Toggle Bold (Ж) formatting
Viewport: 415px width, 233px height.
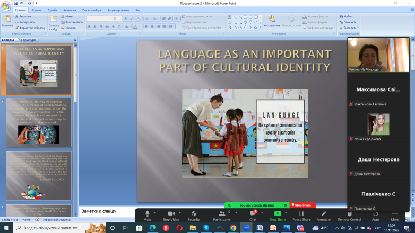click(89, 26)
